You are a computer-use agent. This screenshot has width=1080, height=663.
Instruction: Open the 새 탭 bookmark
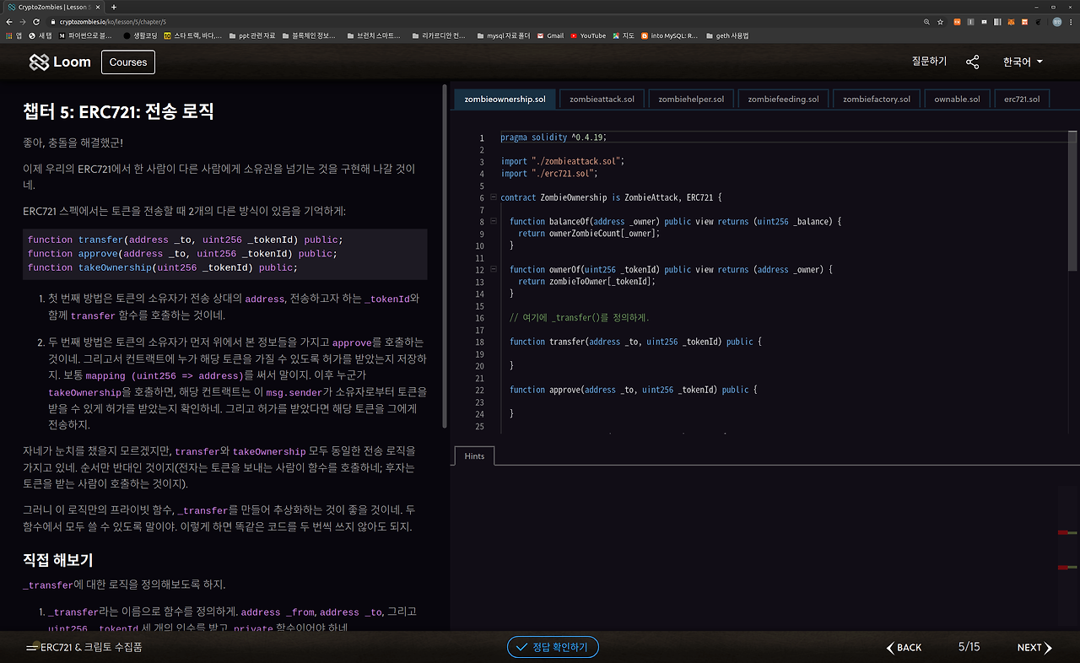(40, 35)
